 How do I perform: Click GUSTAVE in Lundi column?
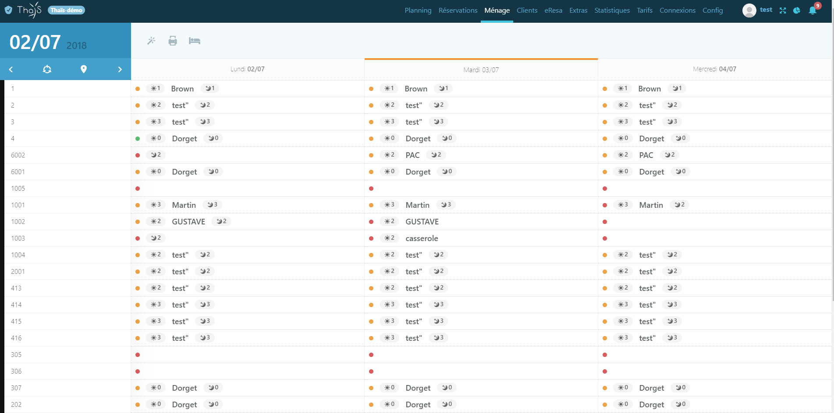tap(188, 222)
